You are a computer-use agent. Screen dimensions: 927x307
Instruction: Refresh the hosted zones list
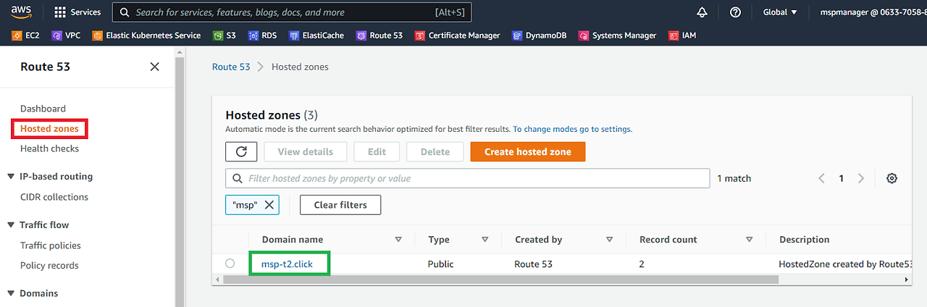click(241, 152)
